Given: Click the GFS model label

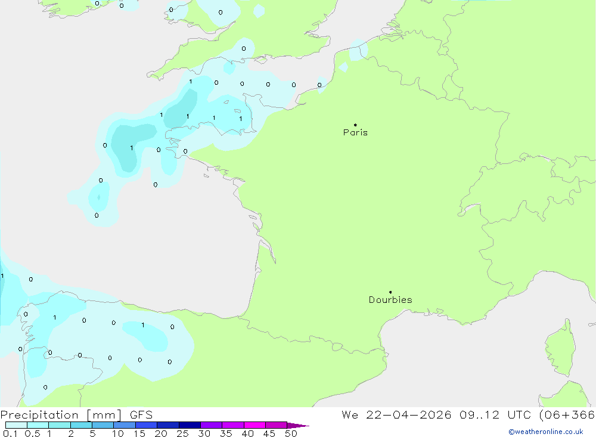Looking at the screenshot, I should pyautogui.click(x=141, y=415).
